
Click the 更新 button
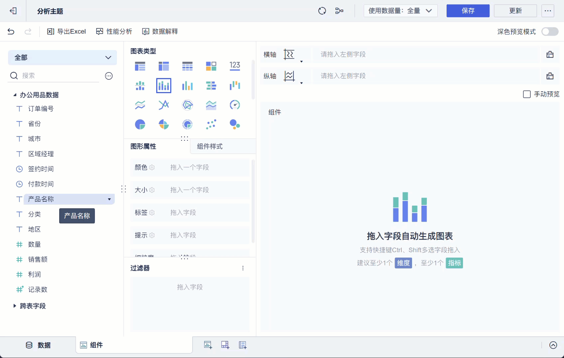pyautogui.click(x=515, y=11)
